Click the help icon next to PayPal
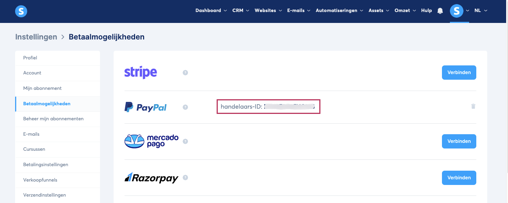Viewport: 508px width, 203px height. click(x=185, y=107)
